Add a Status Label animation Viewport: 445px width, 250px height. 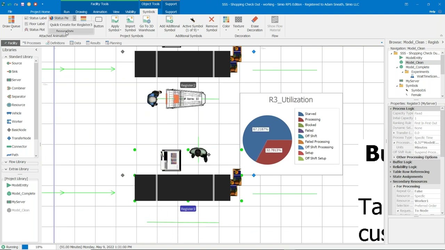(36, 18)
